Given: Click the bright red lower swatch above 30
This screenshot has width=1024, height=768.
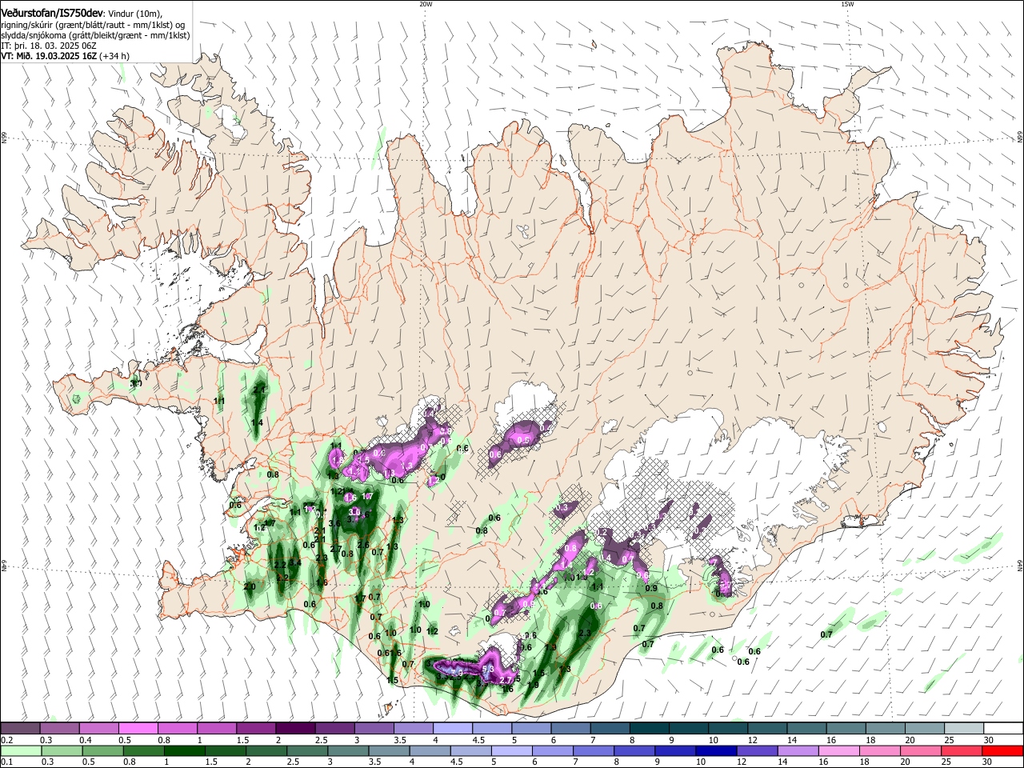Looking at the screenshot, I should pos(1003,751).
